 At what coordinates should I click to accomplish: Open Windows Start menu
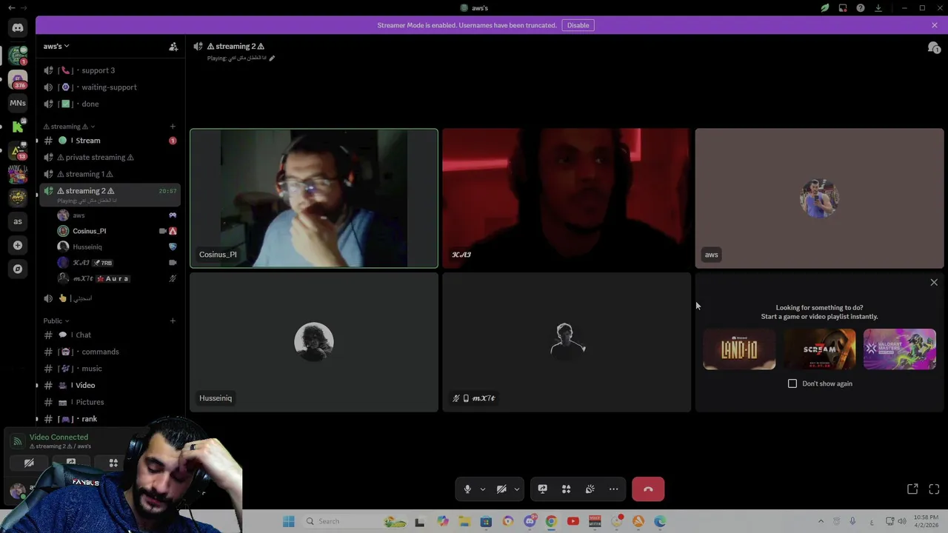click(x=289, y=521)
